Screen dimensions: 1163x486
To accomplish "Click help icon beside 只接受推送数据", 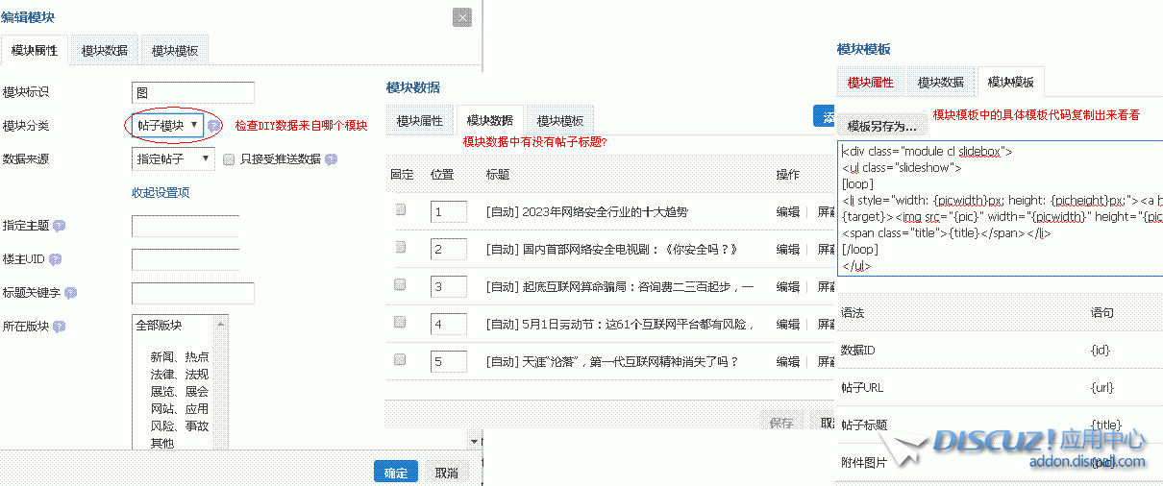I will tap(332, 159).
